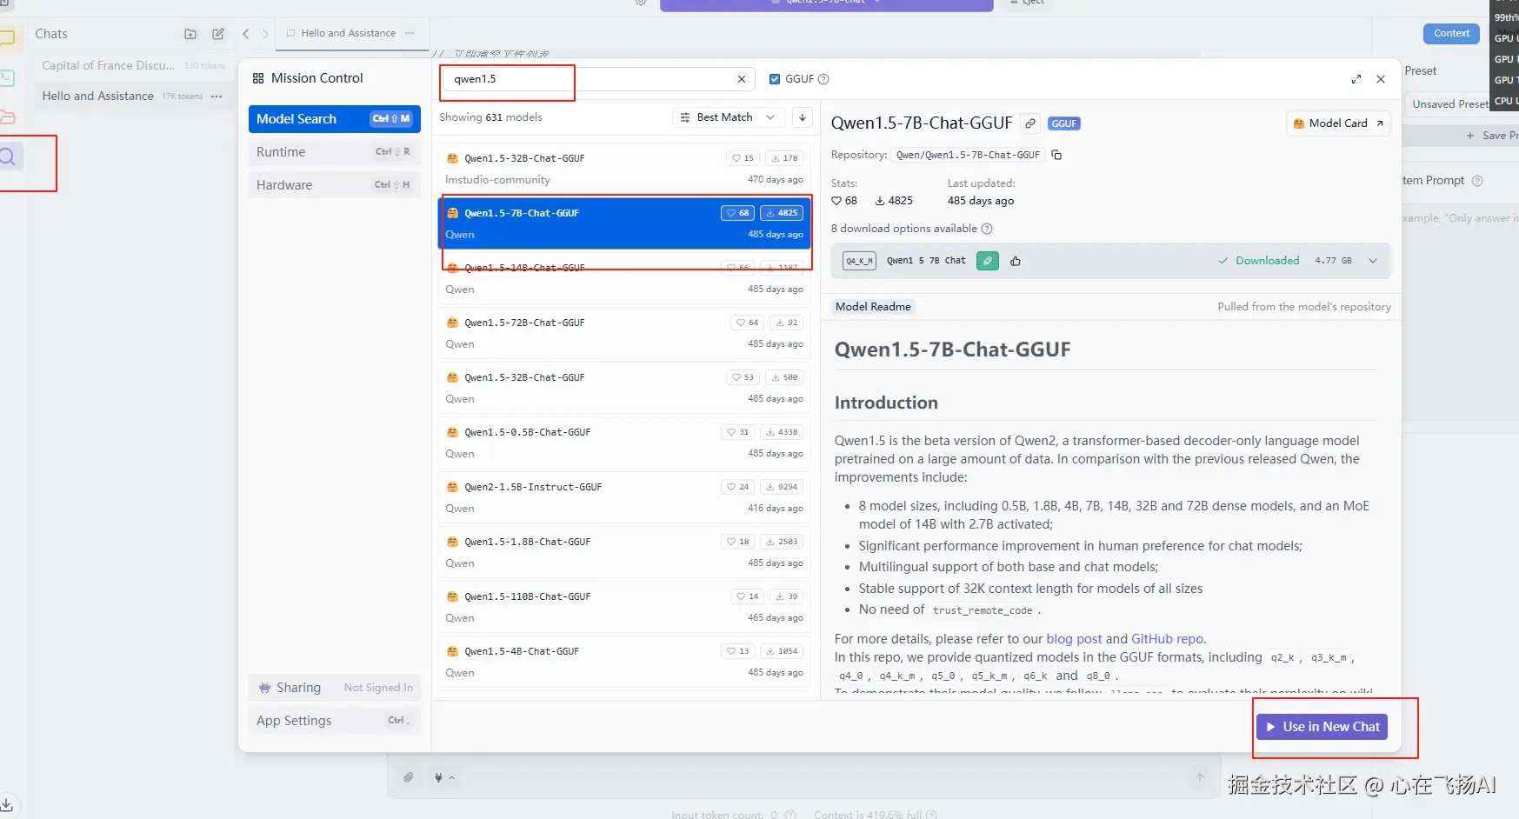The image size is (1519, 819).
Task: Open the tab menu for Hello and Assistance tab
Action: (x=410, y=33)
